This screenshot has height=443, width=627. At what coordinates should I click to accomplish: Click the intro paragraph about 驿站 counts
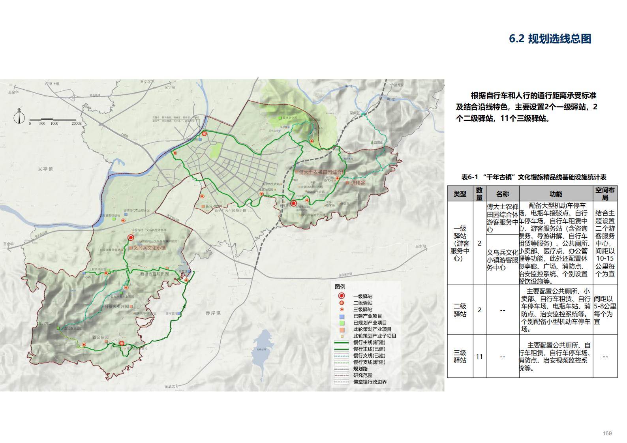click(527, 107)
